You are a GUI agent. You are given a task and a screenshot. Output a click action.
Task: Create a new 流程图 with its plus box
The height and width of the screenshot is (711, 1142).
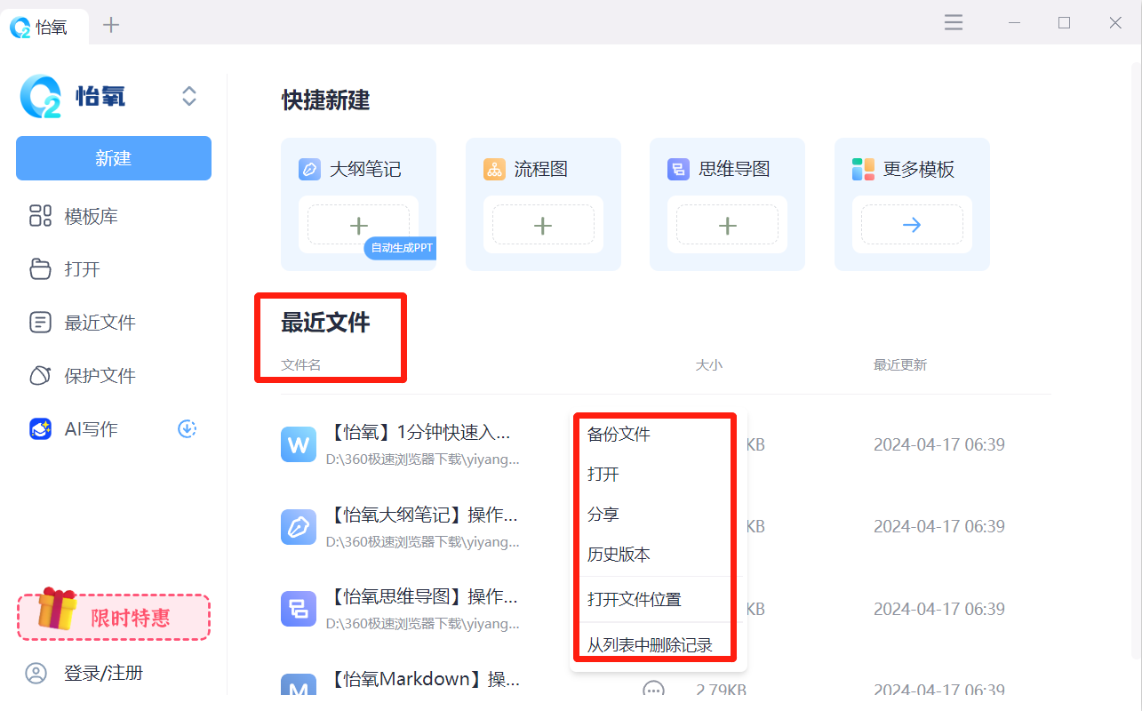tap(543, 226)
